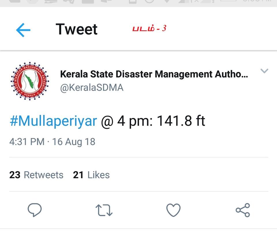Tap the 16 Aug 18 date

[x=74, y=142]
